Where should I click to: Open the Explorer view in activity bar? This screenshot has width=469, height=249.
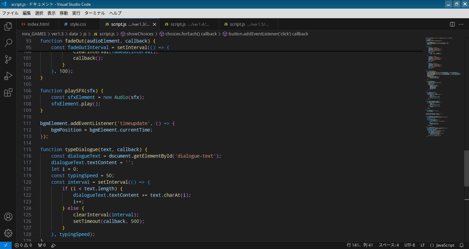coord(8,26)
